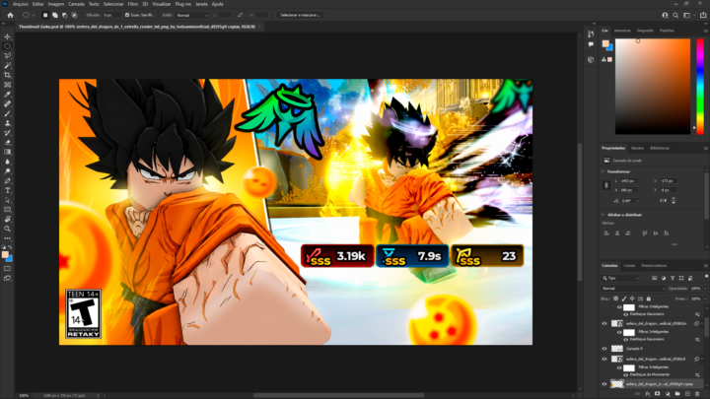This screenshot has height=399, width=710.
Task: Switch to the Ajustes tab
Action: (637, 148)
